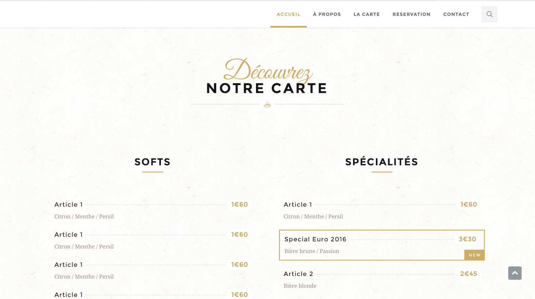Click the NEW badge on Special Euro 2016

pyautogui.click(x=474, y=255)
